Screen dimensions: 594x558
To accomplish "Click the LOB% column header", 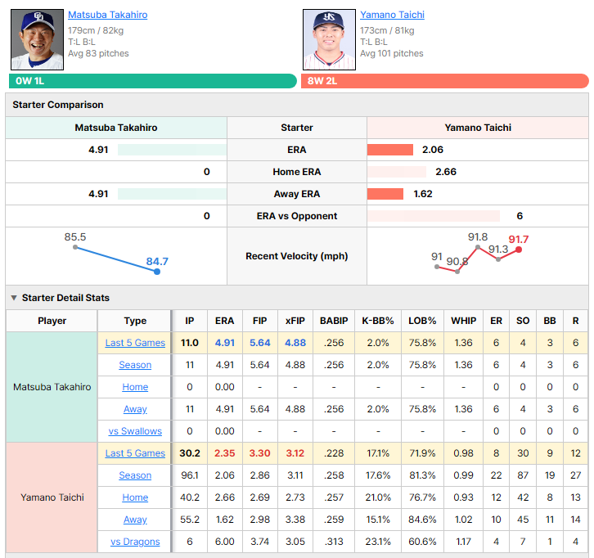I will tap(422, 321).
